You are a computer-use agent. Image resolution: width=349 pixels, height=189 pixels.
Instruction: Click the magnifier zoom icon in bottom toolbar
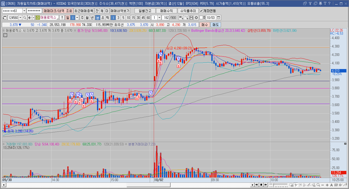click(318, 185)
